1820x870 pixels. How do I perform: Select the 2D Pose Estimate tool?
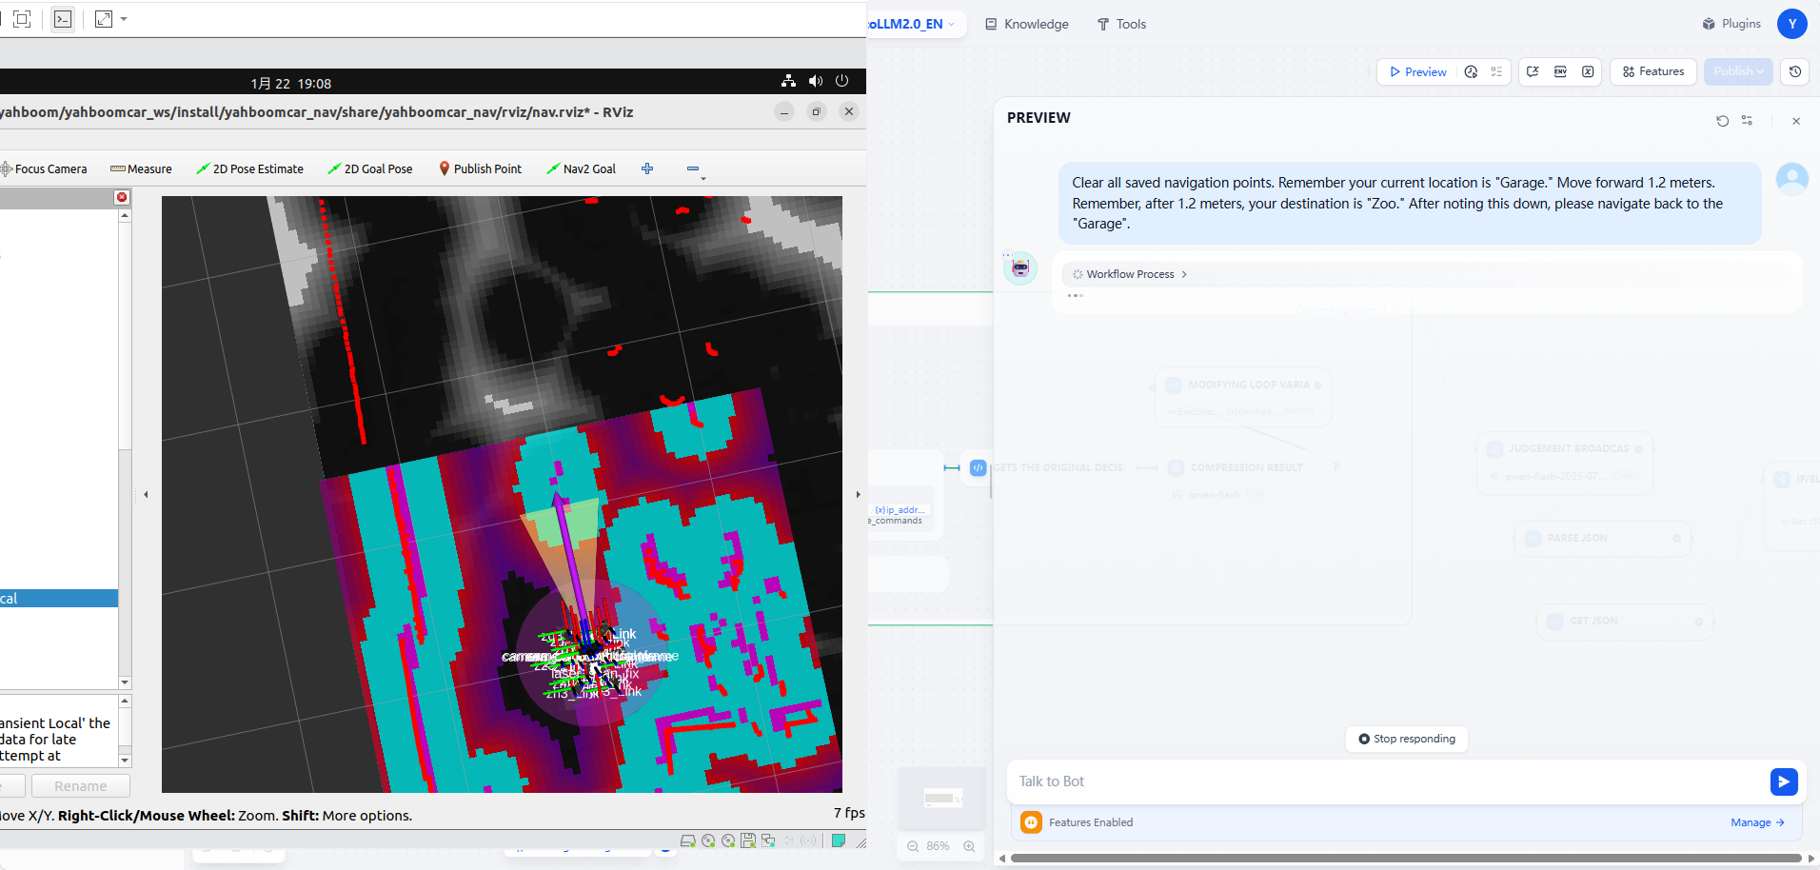[x=249, y=168]
